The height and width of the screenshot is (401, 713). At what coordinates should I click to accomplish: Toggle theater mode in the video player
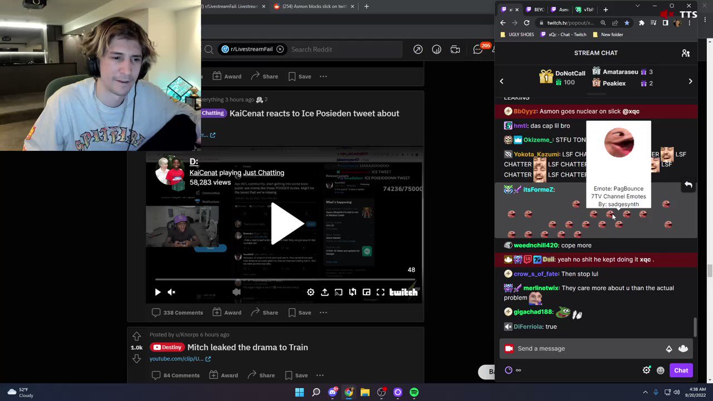(366, 292)
